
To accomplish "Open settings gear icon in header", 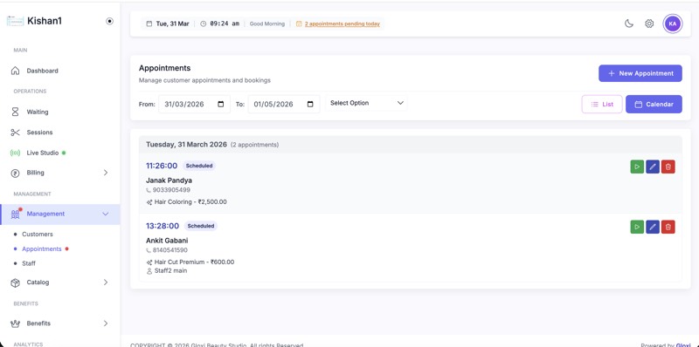I will coord(649,24).
